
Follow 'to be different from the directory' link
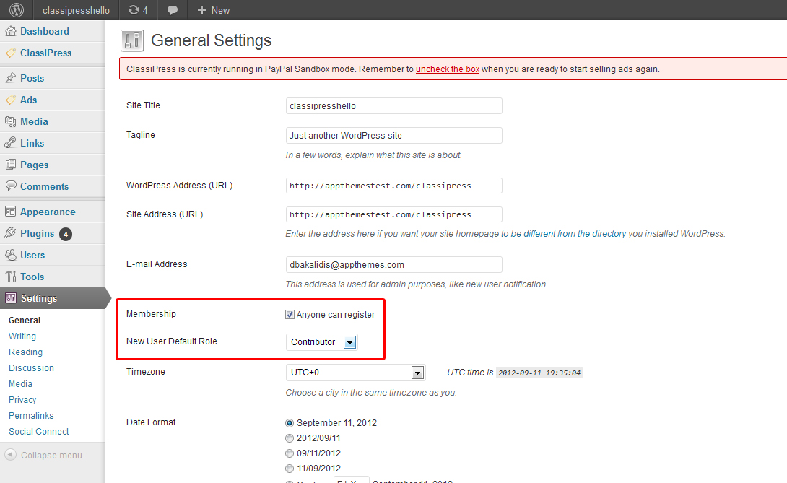click(x=564, y=233)
